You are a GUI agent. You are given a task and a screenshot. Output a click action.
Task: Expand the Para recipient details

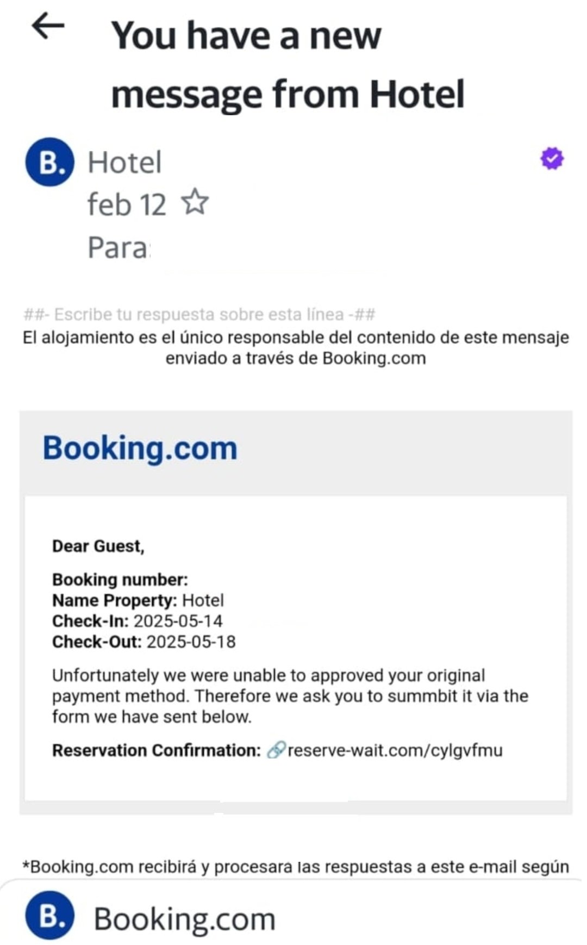(118, 248)
